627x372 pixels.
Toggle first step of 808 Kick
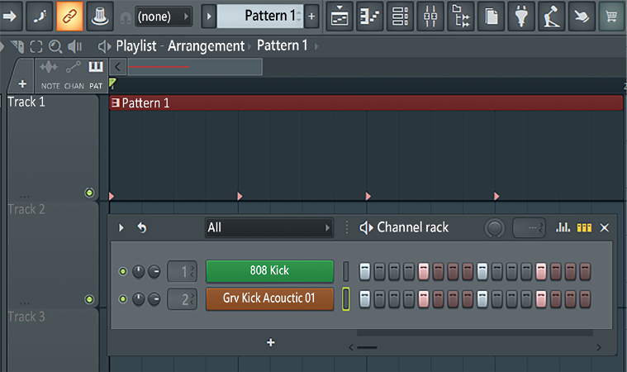[x=364, y=271]
